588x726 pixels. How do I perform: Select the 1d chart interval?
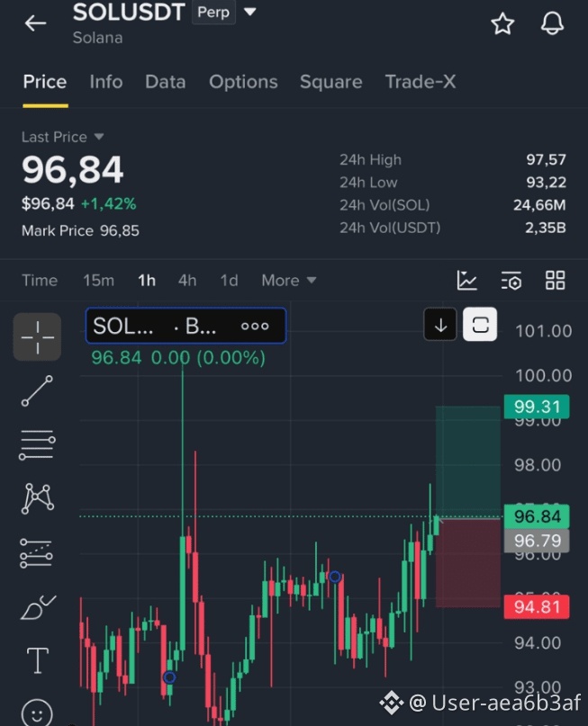229,281
